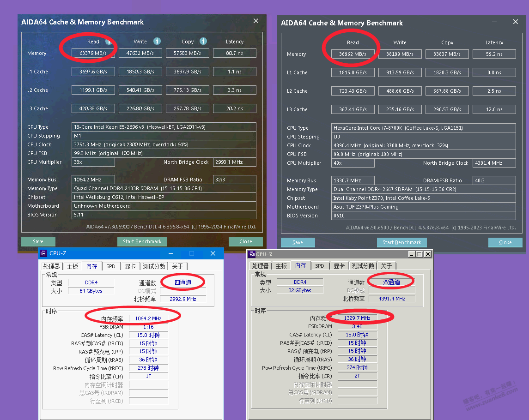Click the CPU-Z app icon in the blue title bar
529x420 pixels.
click(43, 253)
